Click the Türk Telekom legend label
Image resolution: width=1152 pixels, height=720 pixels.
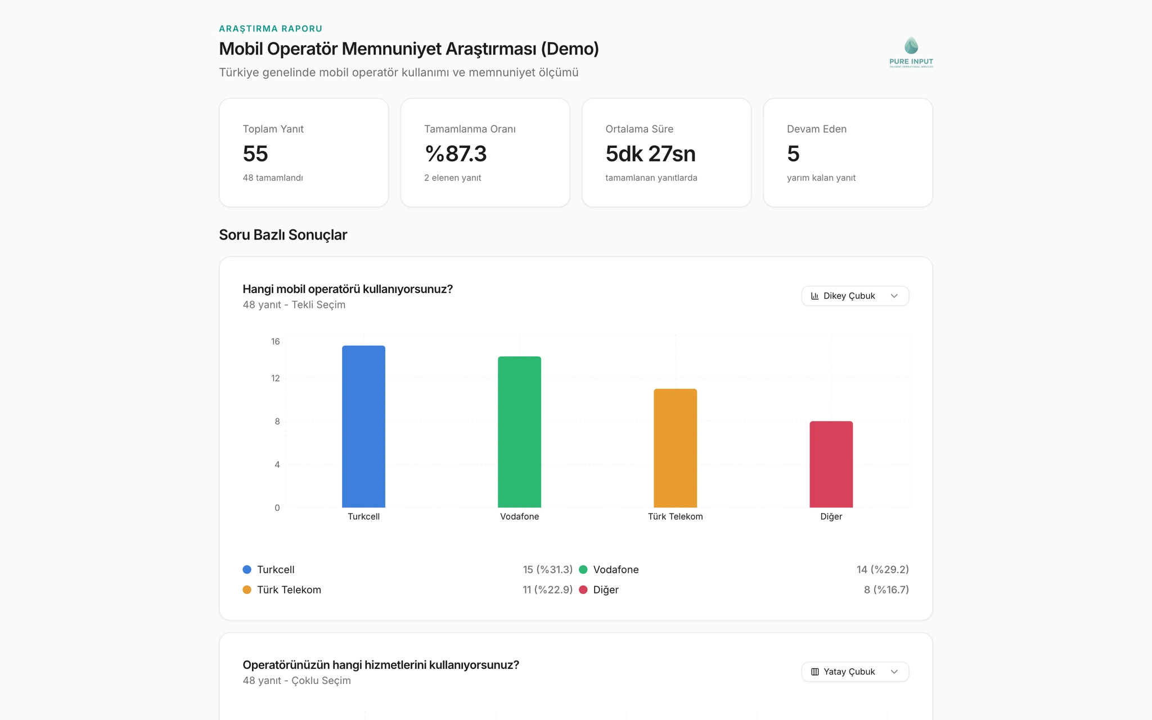tap(289, 589)
